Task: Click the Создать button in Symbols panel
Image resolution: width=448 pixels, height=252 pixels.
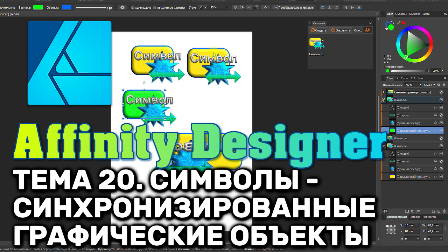Action: click(318, 30)
